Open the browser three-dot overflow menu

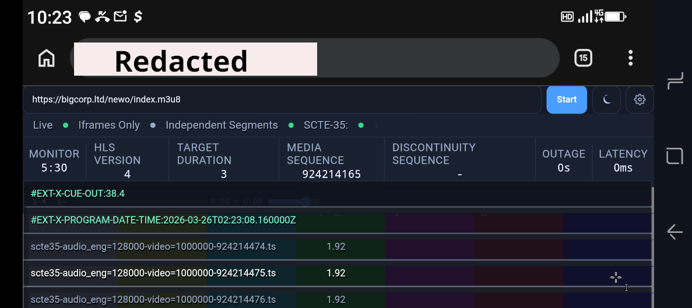point(630,58)
